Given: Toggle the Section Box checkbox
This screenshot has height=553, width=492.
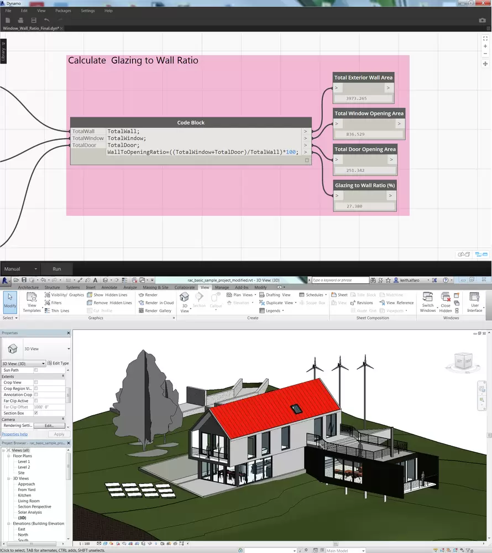Looking at the screenshot, I should [36, 413].
